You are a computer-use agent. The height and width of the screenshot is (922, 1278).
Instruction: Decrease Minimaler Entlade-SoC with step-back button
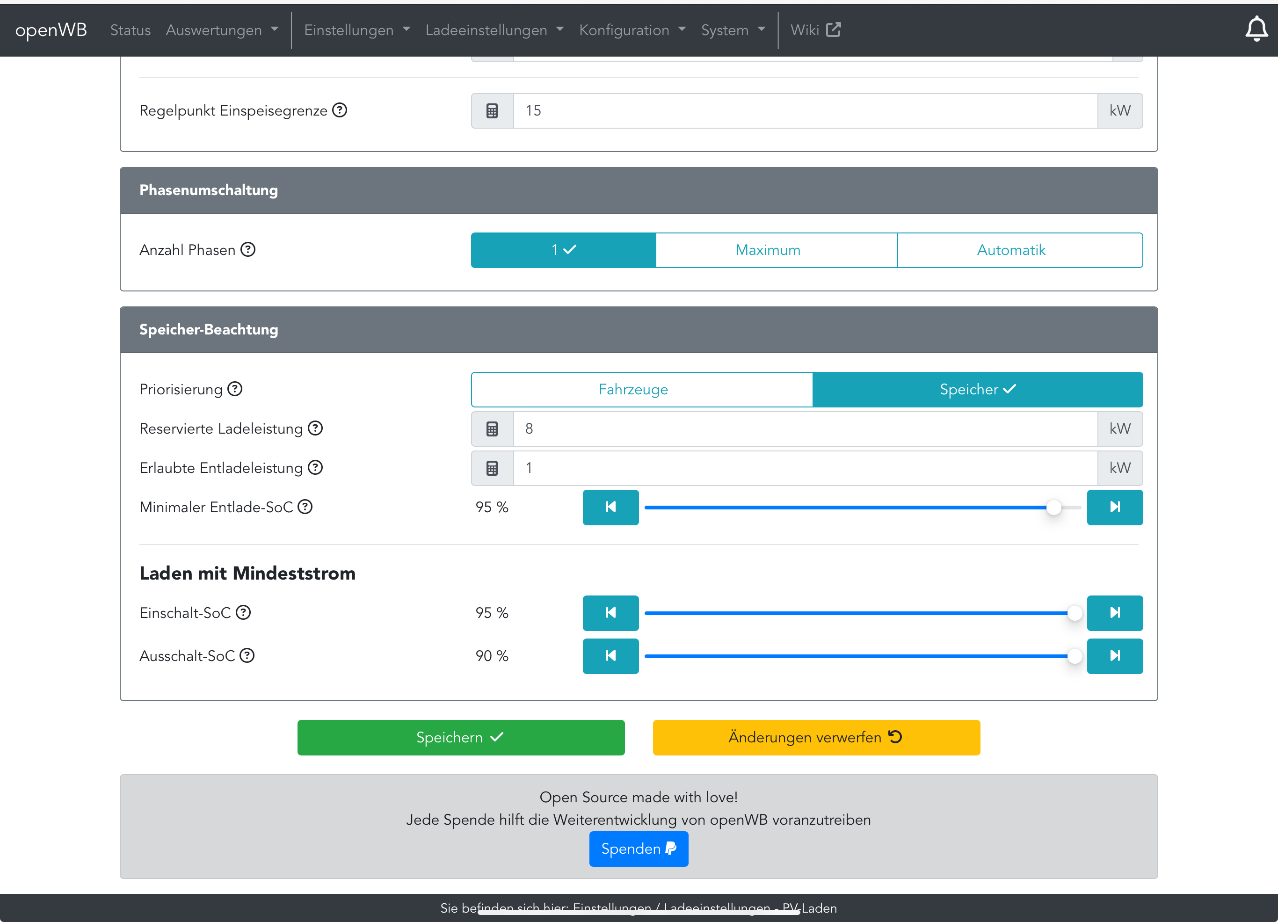[610, 507]
